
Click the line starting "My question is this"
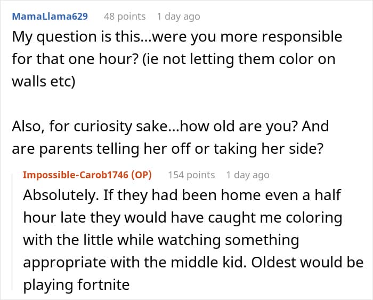click(177, 37)
